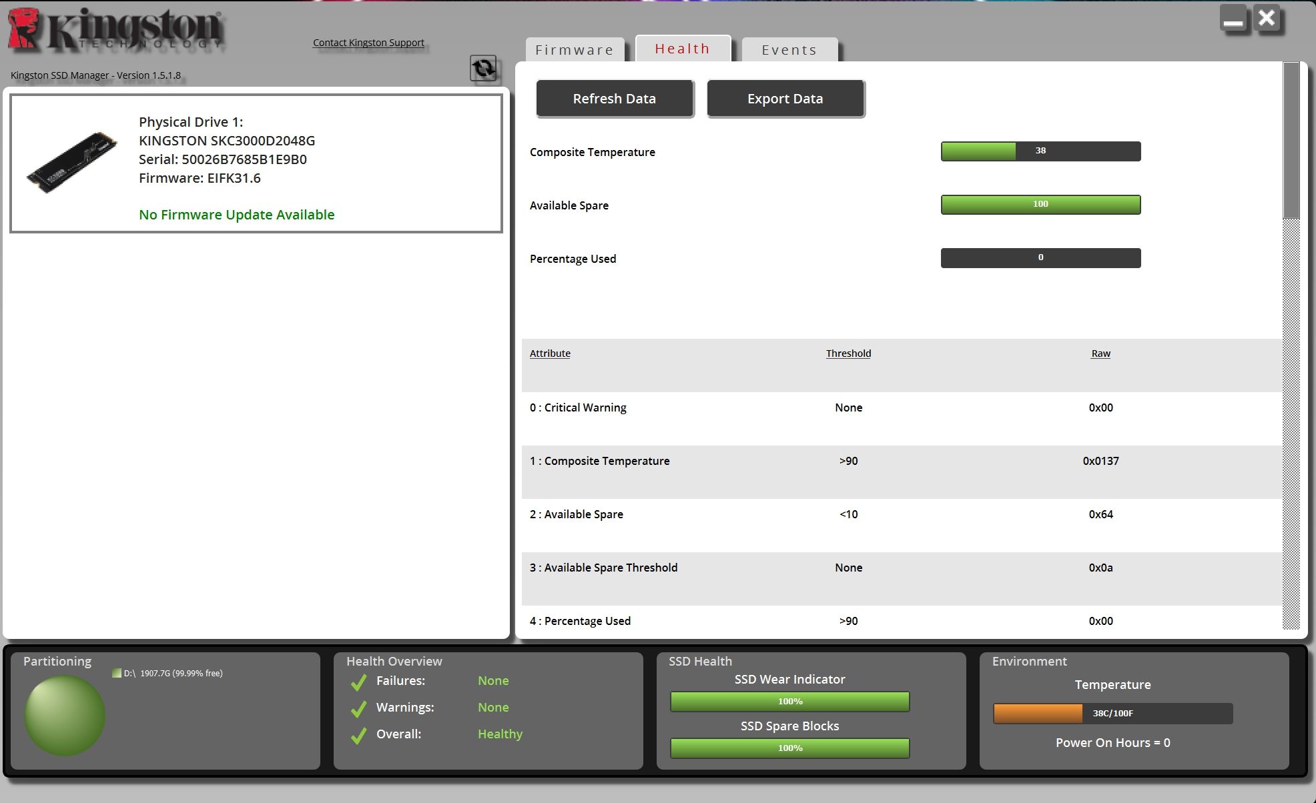
Task: Click the Percentage Used progress bar
Action: coord(1040,258)
